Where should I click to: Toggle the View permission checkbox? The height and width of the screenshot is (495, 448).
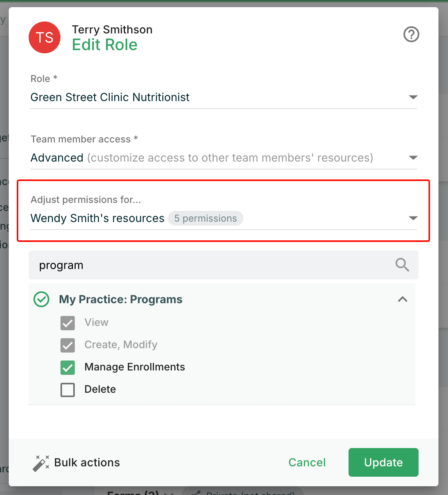coord(68,323)
